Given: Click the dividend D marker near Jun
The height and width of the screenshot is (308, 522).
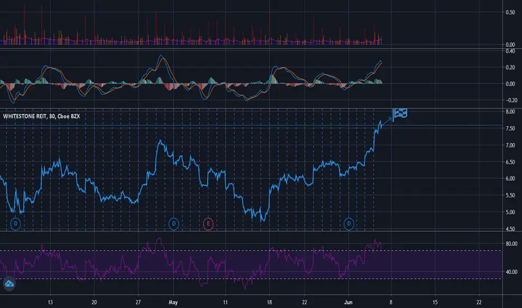Looking at the screenshot, I should (349, 224).
